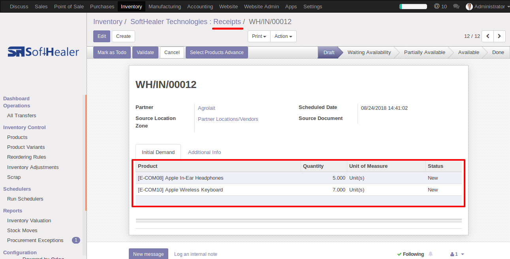
Task: Open Product Variants in the sidebar
Action: [26, 147]
